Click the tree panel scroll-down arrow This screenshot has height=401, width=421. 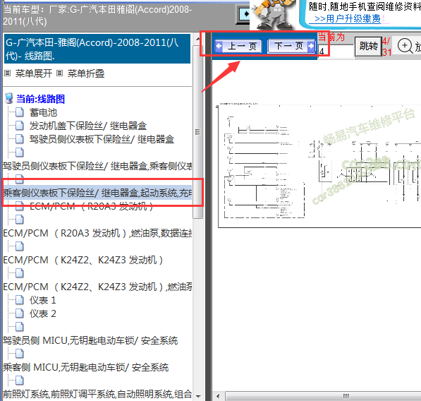(x=198, y=396)
